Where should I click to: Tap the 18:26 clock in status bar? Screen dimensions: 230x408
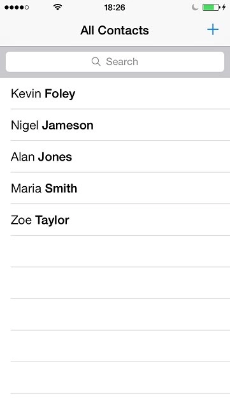click(x=115, y=8)
